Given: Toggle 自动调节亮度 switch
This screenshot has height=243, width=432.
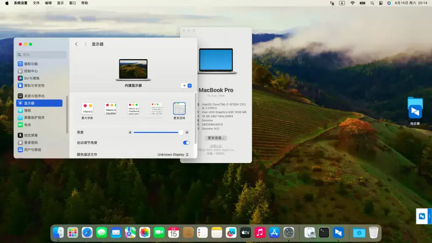Looking at the screenshot, I should tap(186, 143).
